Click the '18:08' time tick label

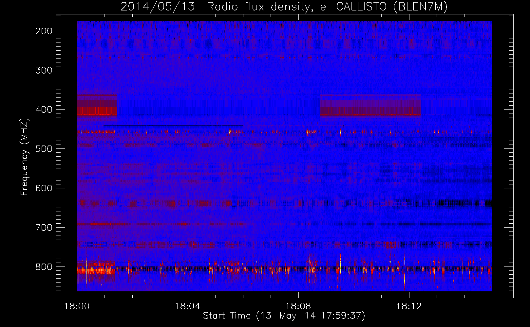[298, 306]
